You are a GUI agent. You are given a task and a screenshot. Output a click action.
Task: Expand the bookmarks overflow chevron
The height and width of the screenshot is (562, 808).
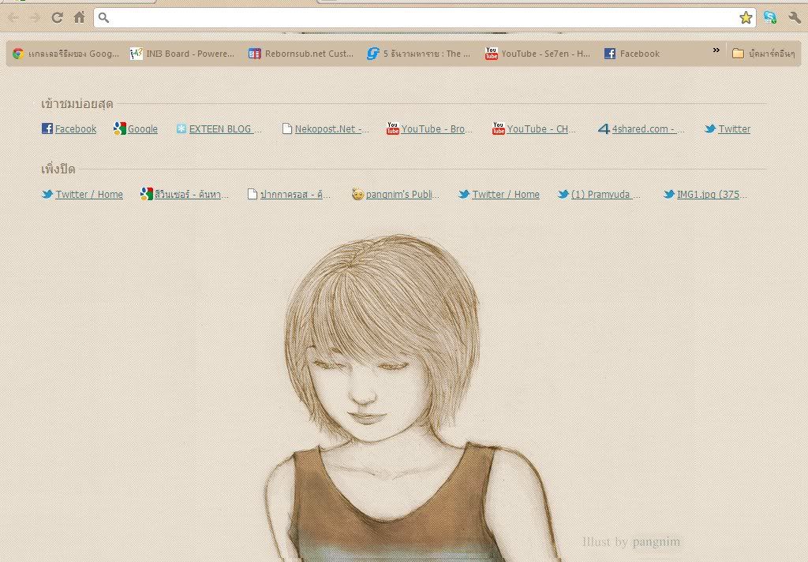coord(716,50)
